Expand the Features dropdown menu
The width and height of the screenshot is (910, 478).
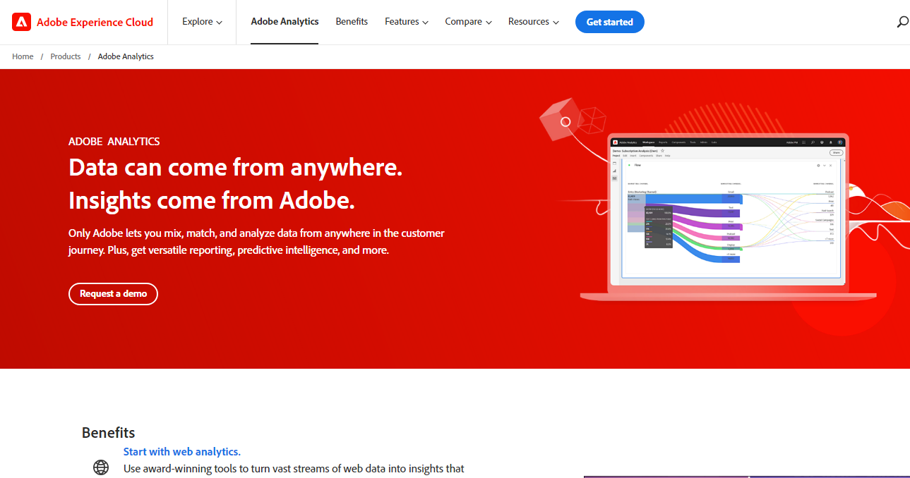point(407,22)
